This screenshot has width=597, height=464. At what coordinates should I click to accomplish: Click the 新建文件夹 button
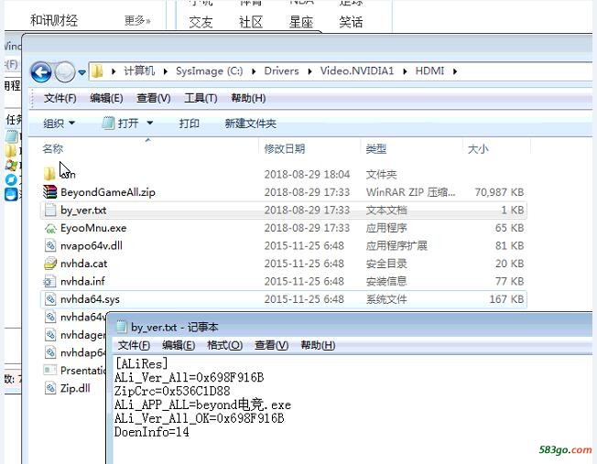pos(250,124)
